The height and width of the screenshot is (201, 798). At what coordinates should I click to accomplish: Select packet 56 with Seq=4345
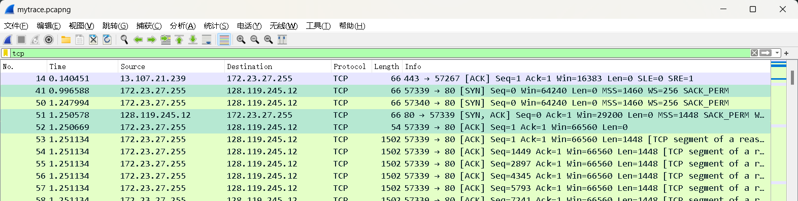tap(385, 176)
